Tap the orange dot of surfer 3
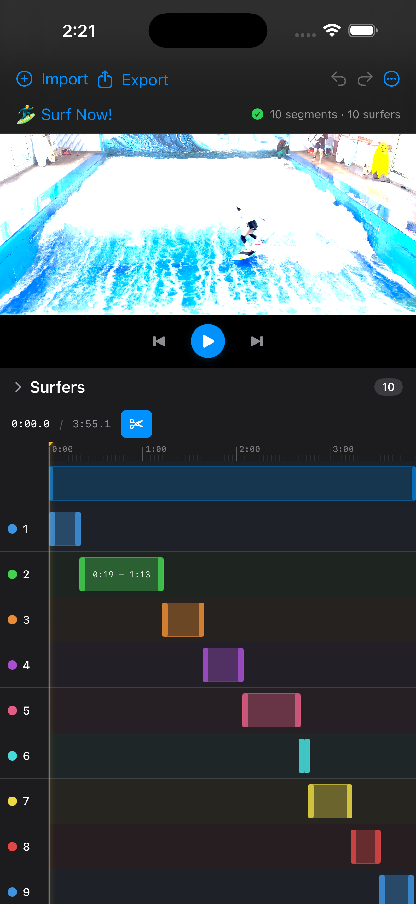 12,620
